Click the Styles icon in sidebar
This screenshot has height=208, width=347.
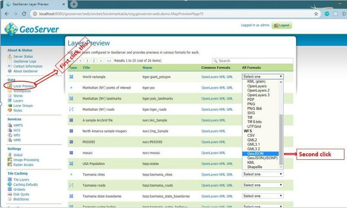10,110
